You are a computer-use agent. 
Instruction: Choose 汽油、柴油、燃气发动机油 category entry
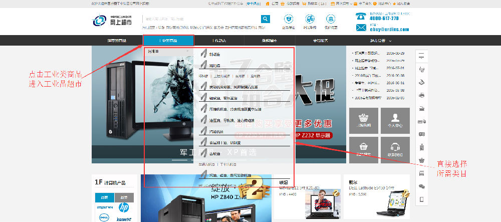[230, 175]
